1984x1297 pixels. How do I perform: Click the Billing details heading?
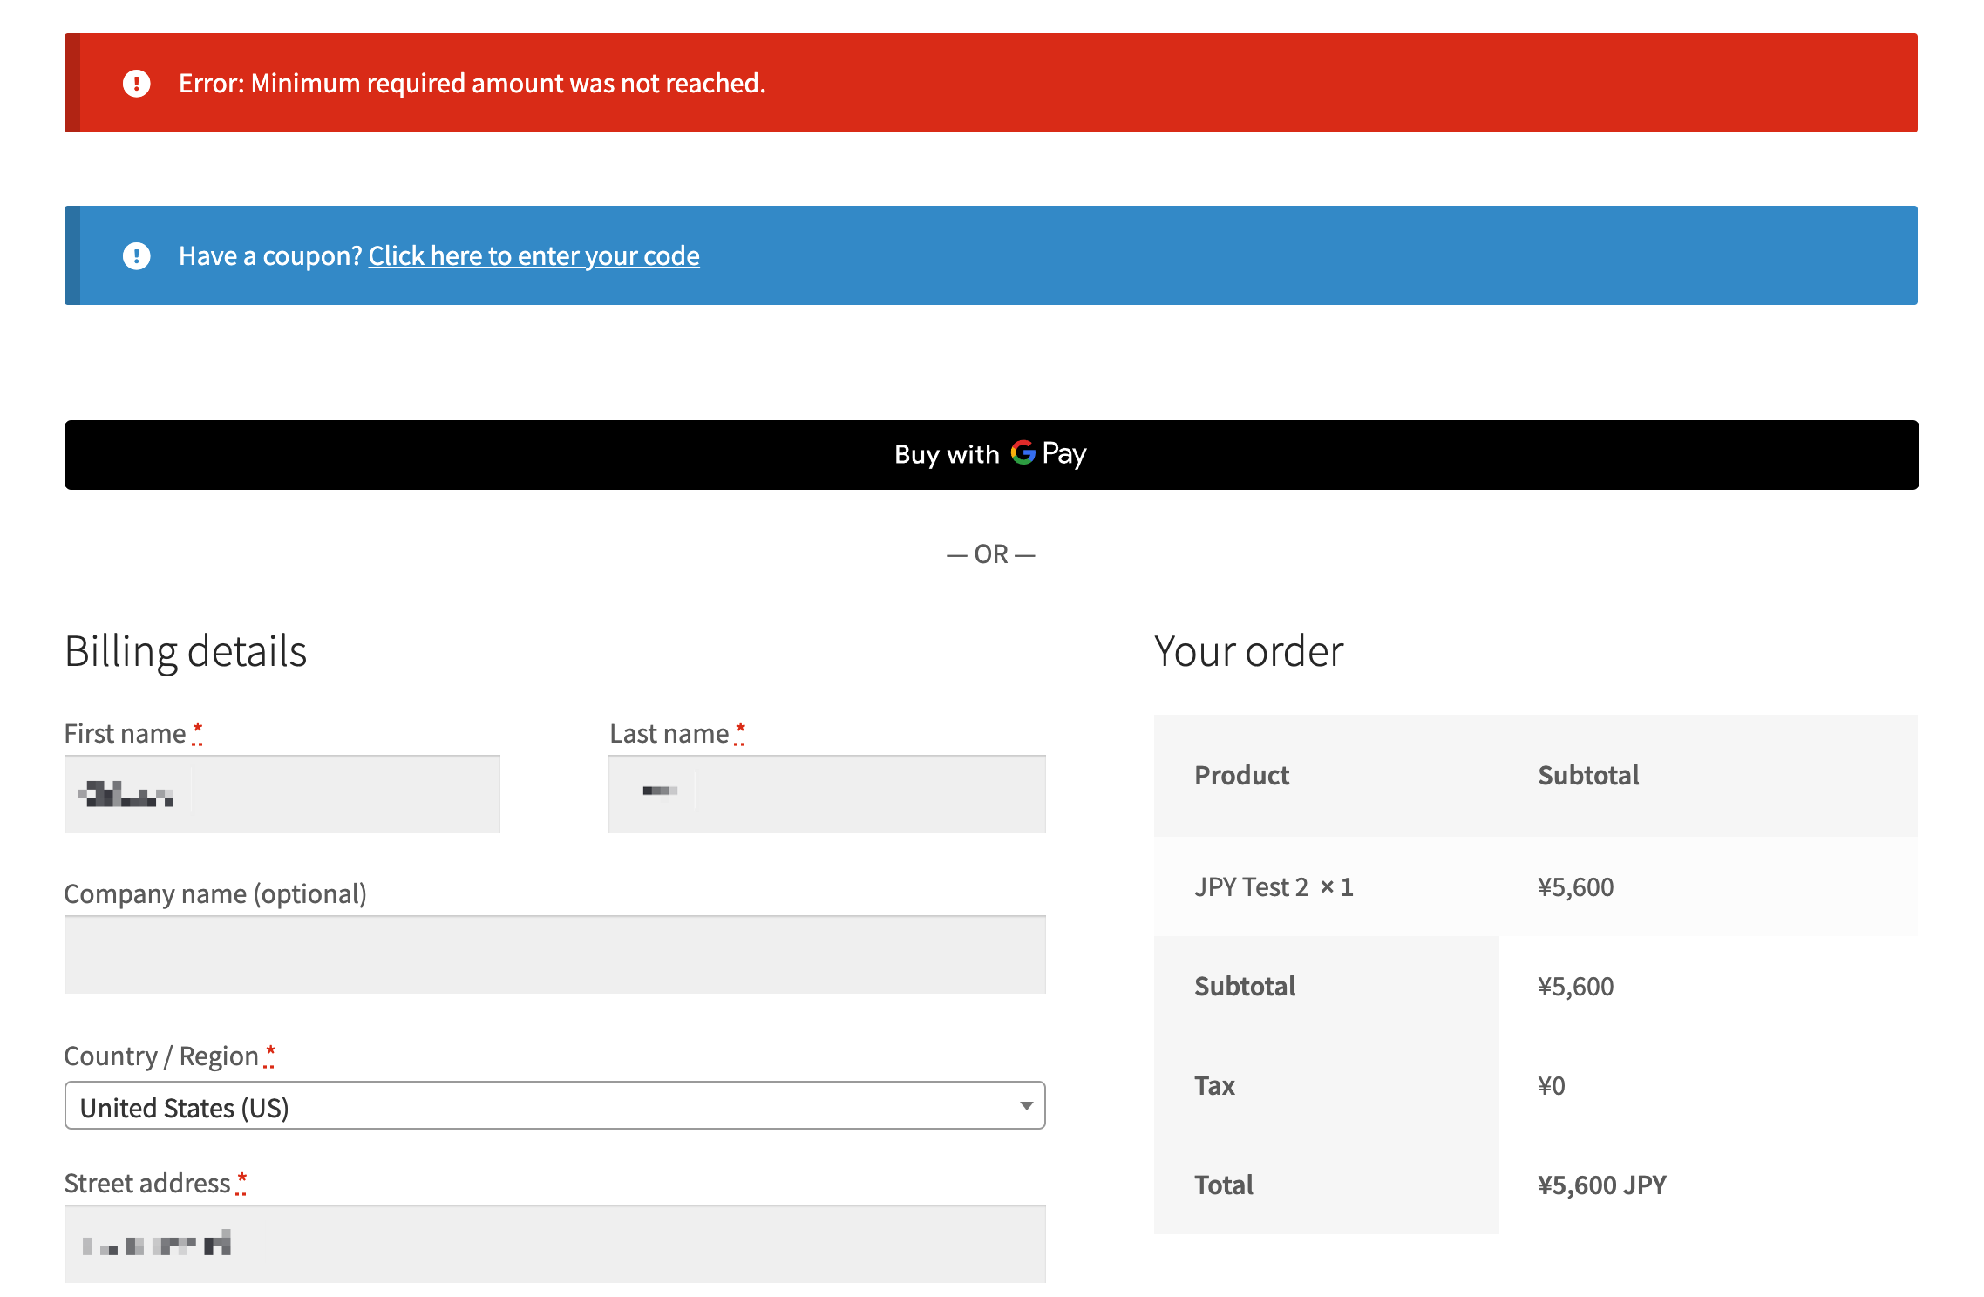(x=186, y=652)
